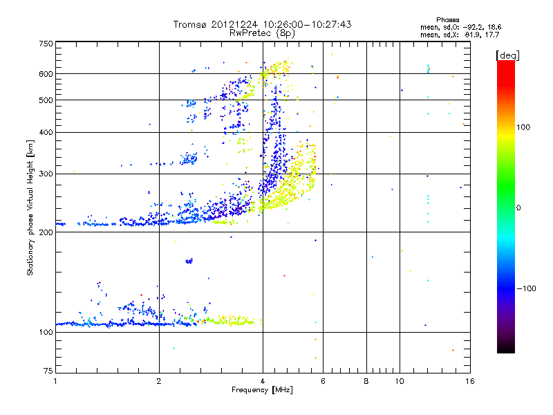Viewport: 553px width, 415px height.
Task: Click the y-axis '300' tick label
Action: pyautogui.click(x=46, y=174)
